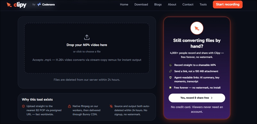Click the sparkle icon beside Free forever

tap(171, 88)
